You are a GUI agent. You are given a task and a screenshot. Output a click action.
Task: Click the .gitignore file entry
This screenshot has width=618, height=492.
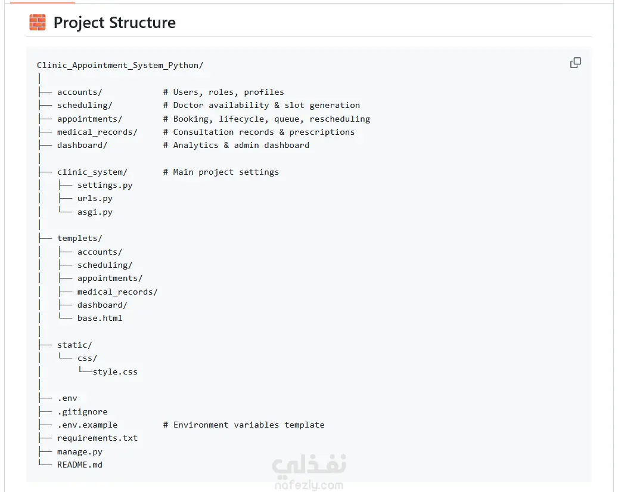[82, 412]
